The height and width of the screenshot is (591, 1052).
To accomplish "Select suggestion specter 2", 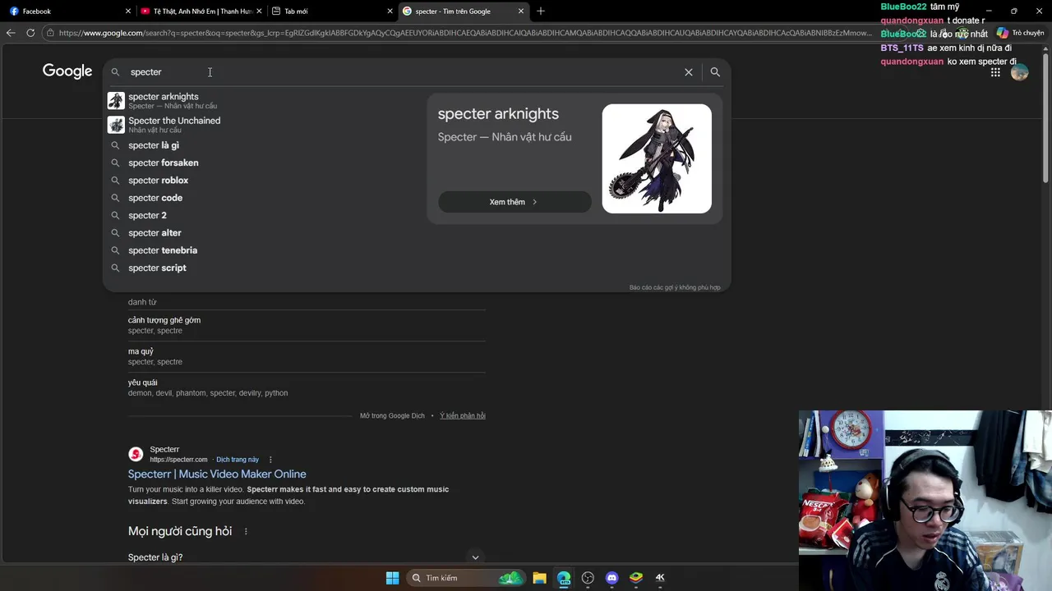I will coord(265,215).
